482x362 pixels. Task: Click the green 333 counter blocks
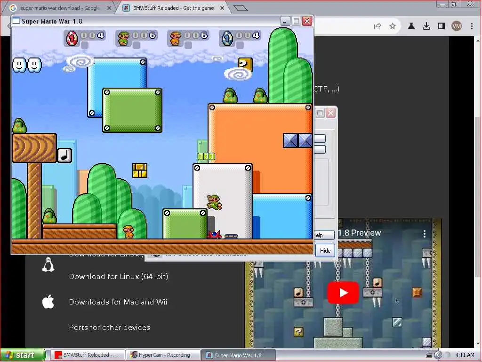click(206, 156)
